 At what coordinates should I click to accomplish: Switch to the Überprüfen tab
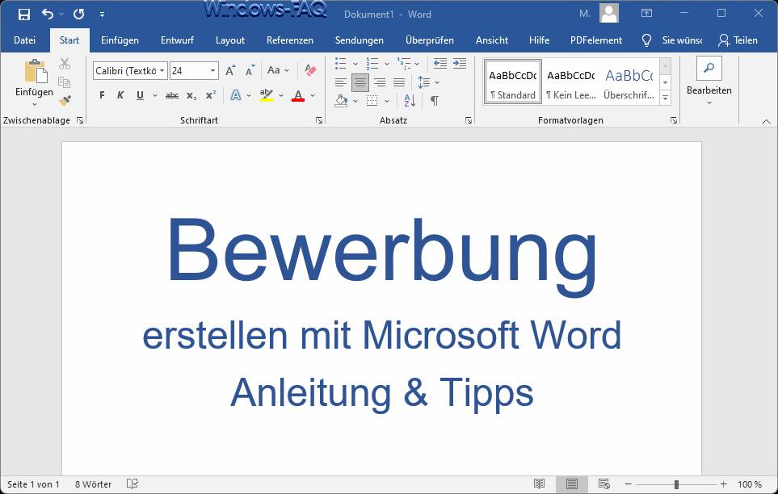click(429, 40)
